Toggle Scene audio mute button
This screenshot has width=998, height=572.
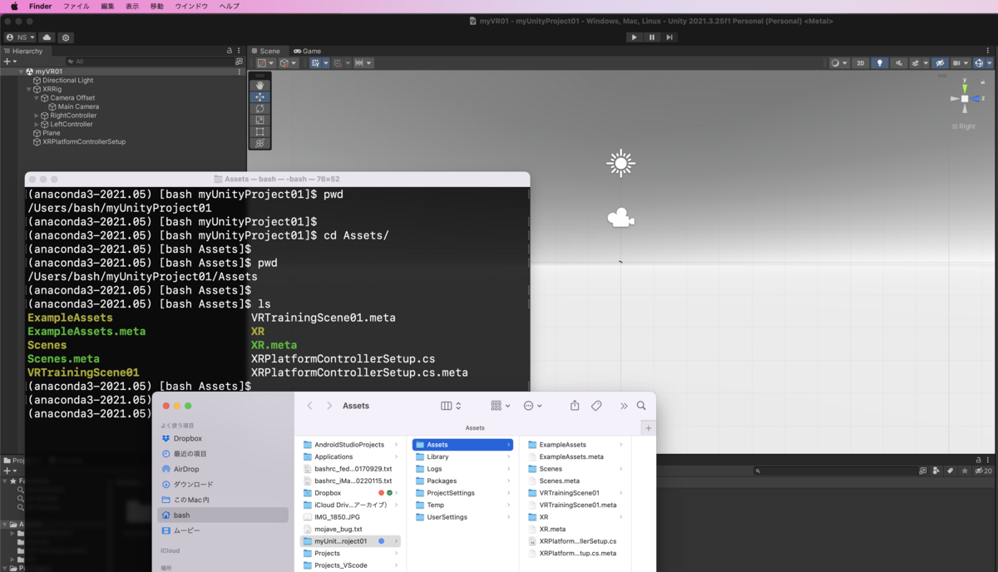[x=899, y=62]
